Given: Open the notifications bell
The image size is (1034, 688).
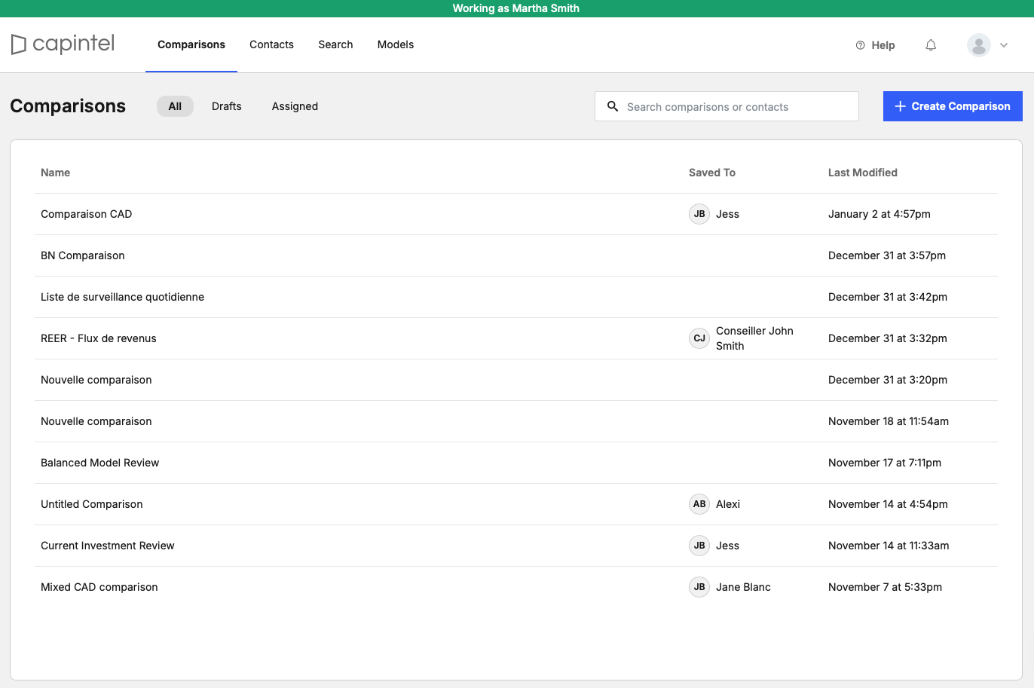Looking at the screenshot, I should coord(931,45).
